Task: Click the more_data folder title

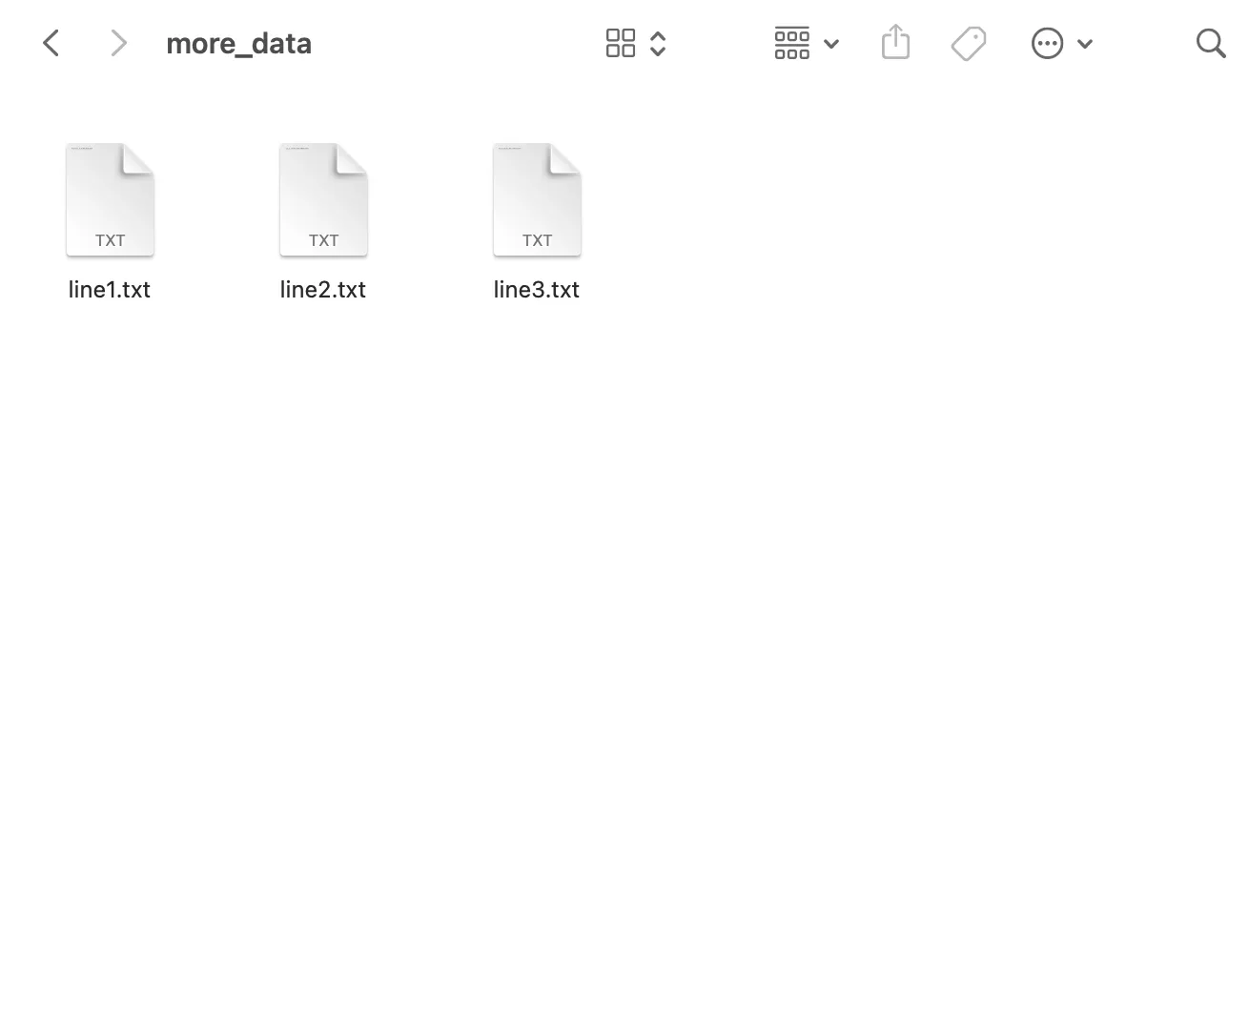Action: click(x=238, y=43)
